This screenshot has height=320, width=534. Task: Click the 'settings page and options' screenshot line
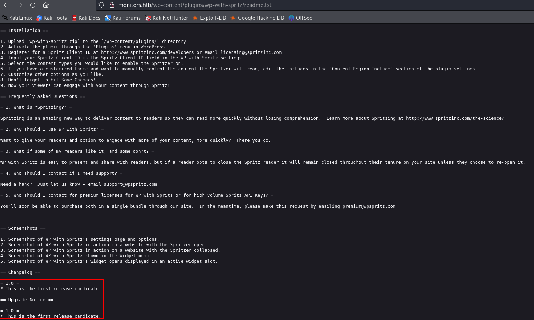80,239
